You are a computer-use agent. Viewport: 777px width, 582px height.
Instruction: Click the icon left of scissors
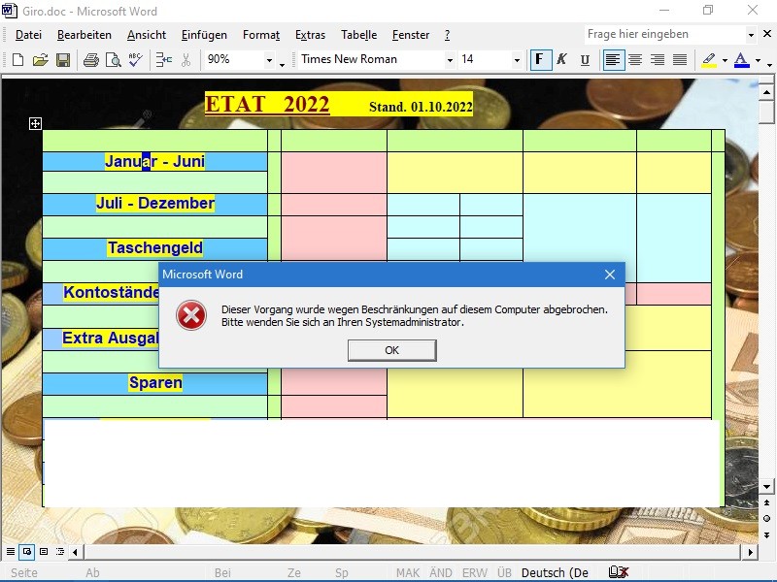coord(163,60)
